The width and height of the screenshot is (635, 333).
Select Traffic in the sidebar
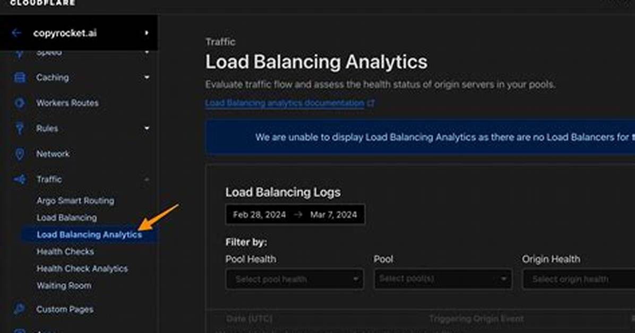click(49, 179)
